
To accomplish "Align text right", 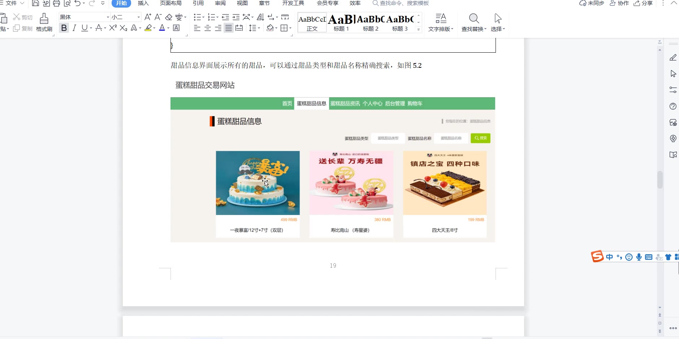I will 218,28.
